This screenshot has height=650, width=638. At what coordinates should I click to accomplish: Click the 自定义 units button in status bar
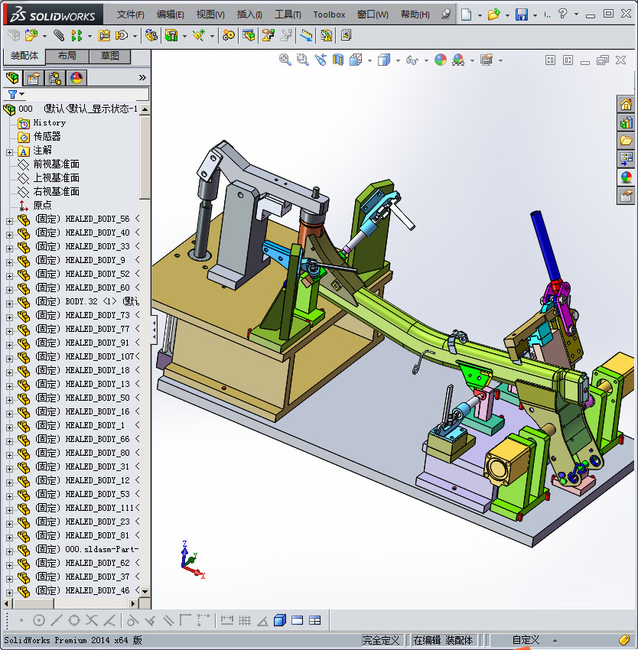coord(526,640)
